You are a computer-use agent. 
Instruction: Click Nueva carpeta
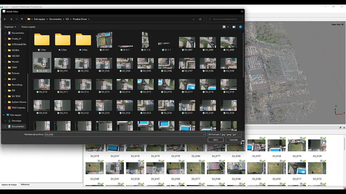click(28, 27)
